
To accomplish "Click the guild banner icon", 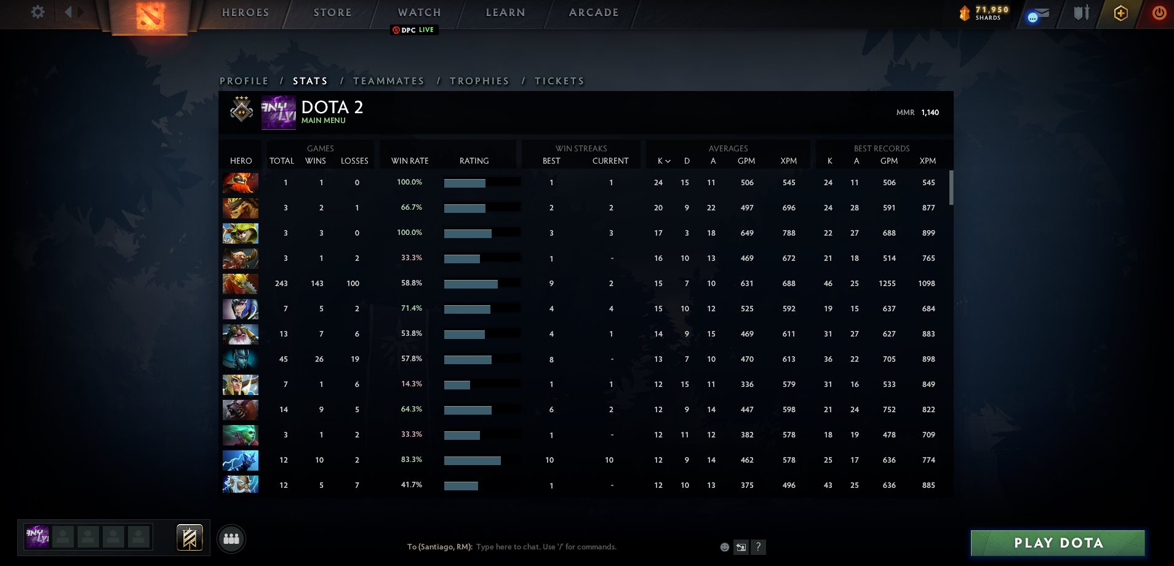I will pos(190,538).
